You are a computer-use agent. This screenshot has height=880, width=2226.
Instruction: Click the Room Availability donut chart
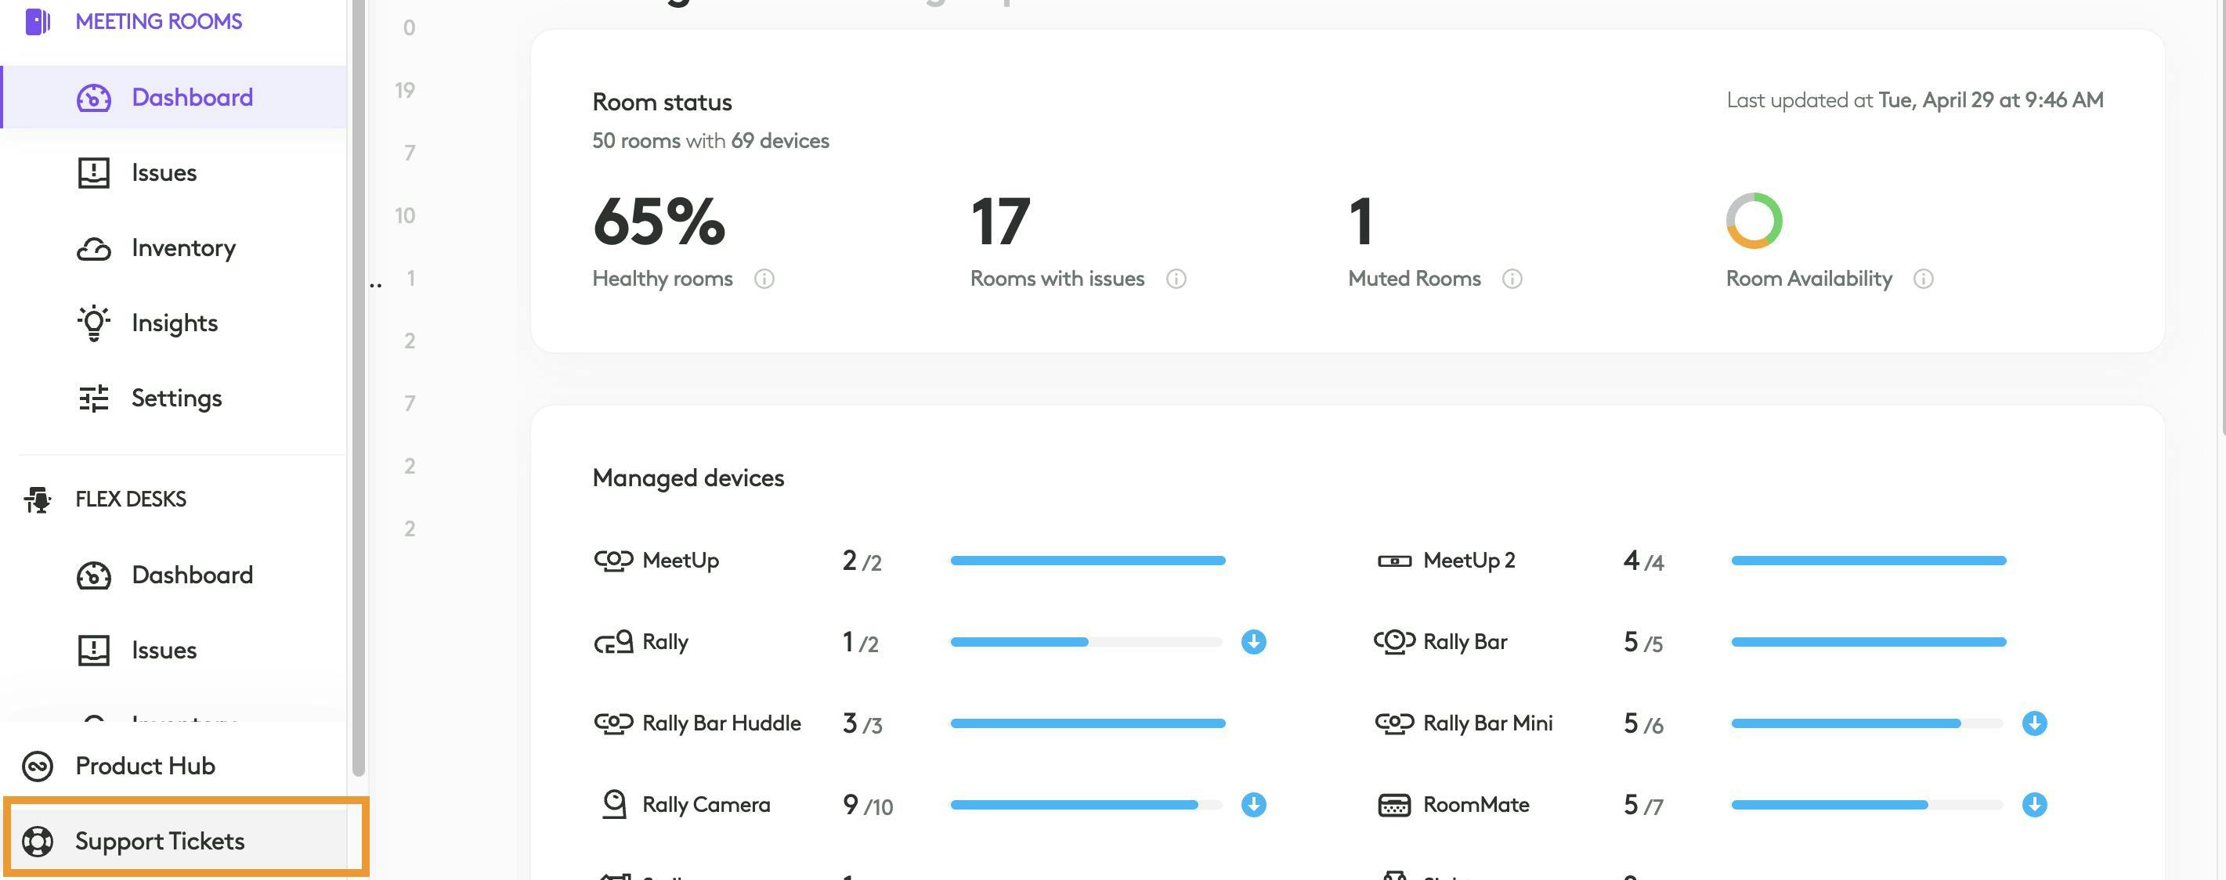[x=1754, y=221]
